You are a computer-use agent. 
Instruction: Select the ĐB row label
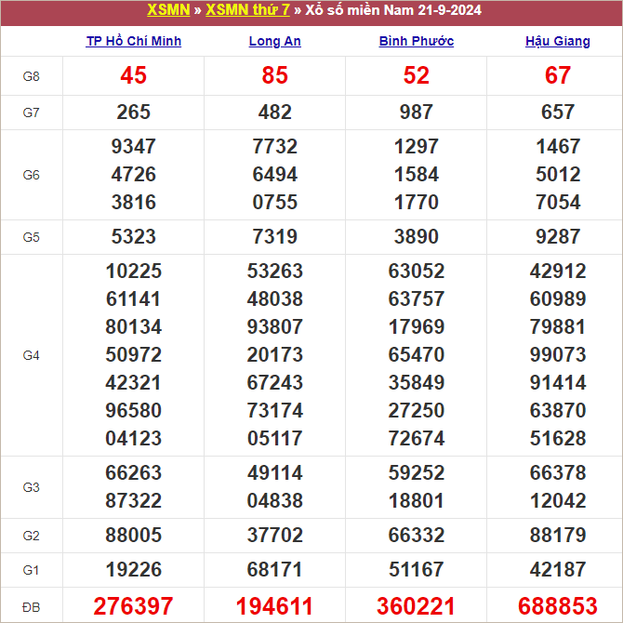31,607
